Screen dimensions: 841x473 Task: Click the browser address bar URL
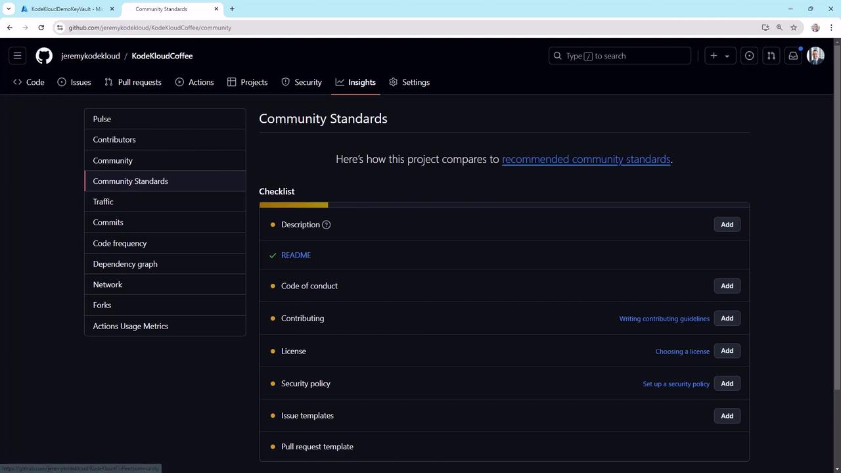(150, 28)
